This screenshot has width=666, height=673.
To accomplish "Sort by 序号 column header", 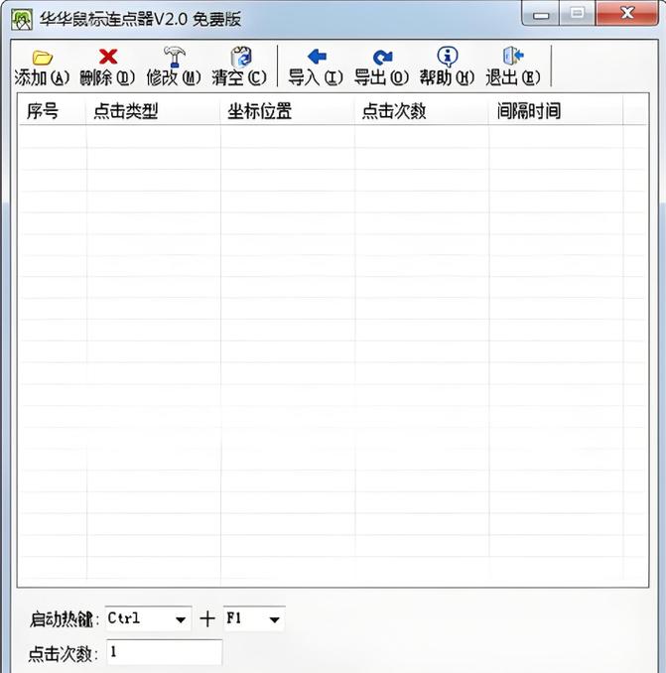I will pyautogui.click(x=52, y=111).
